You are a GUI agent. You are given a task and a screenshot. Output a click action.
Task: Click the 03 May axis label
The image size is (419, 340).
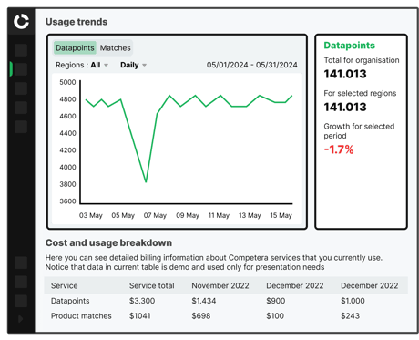coord(91,215)
